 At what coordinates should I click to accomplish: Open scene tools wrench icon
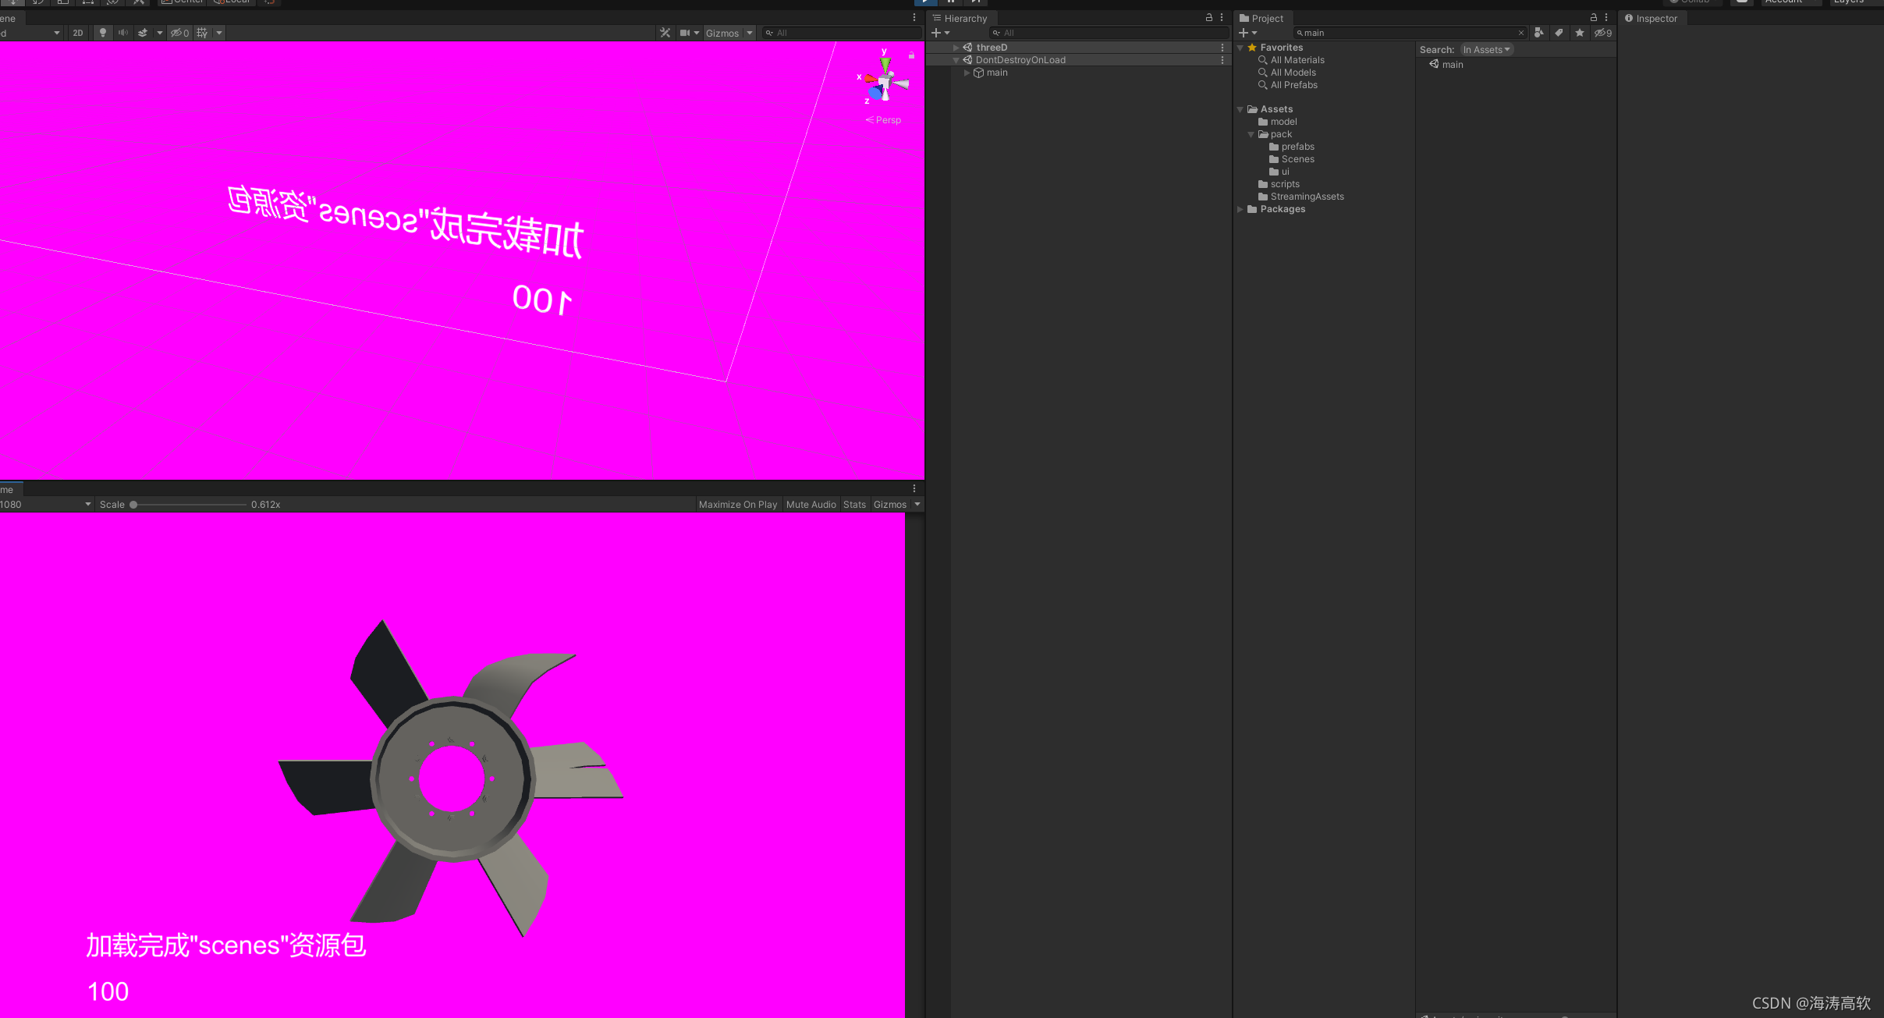665,33
